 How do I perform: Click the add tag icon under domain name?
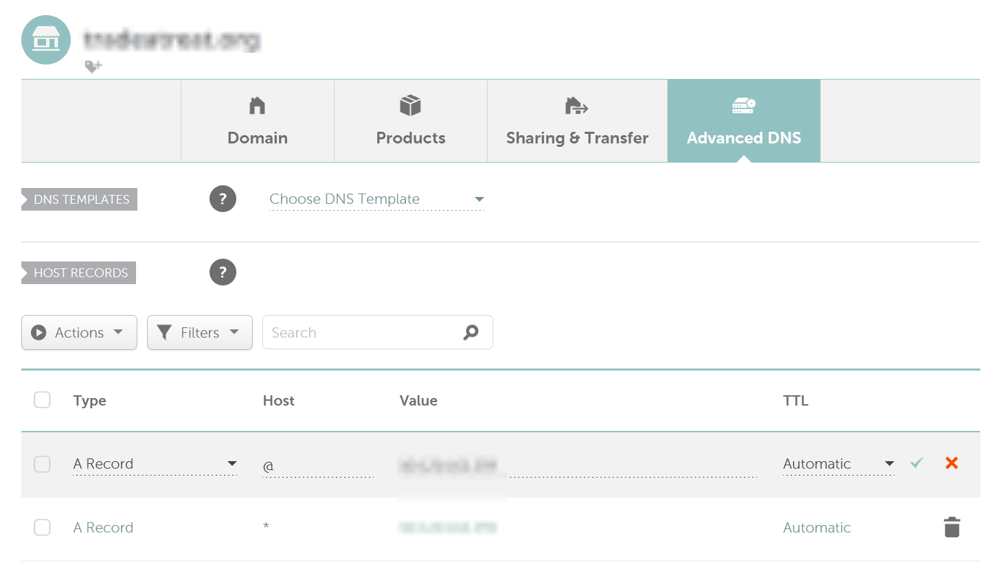tap(93, 67)
